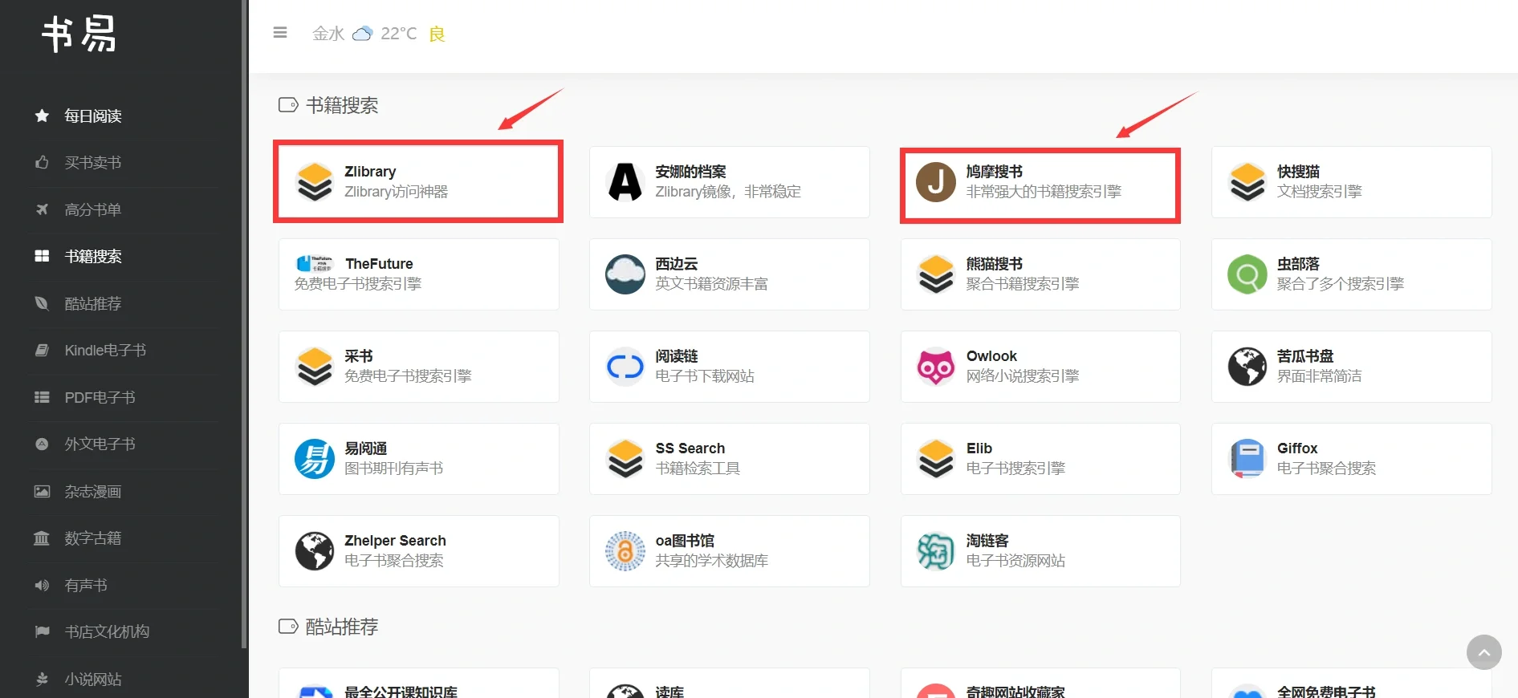Image resolution: width=1518 pixels, height=698 pixels.
Task: Click the 鸠摩搜书 J icon
Action: tap(936, 181)
